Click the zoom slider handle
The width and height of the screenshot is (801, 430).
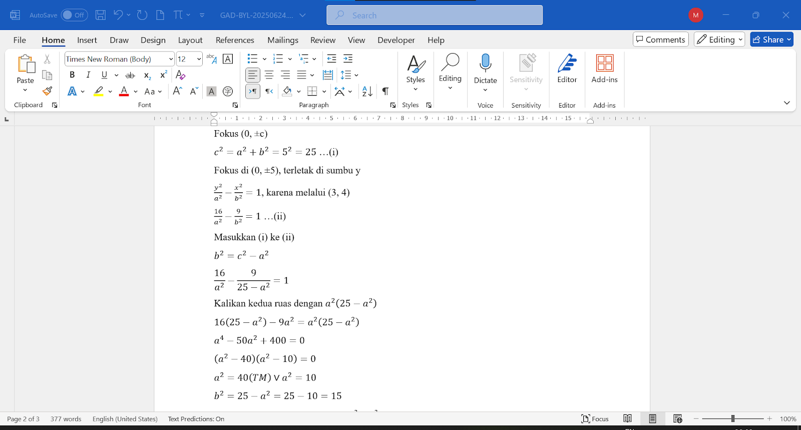(x=733, y=418)
